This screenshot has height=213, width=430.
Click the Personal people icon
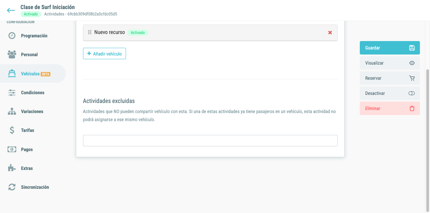coord(12,55)
